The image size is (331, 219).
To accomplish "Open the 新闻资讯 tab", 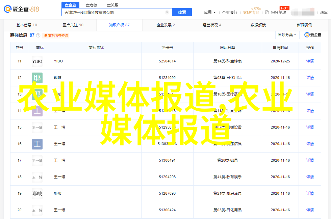I will point(304,25).
